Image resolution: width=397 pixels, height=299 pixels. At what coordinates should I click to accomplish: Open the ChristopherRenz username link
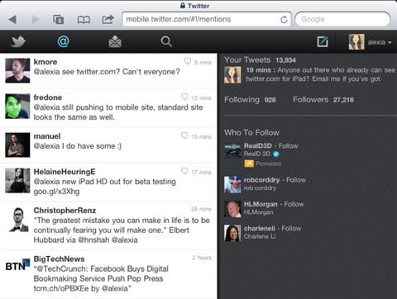tap(65, 211)
